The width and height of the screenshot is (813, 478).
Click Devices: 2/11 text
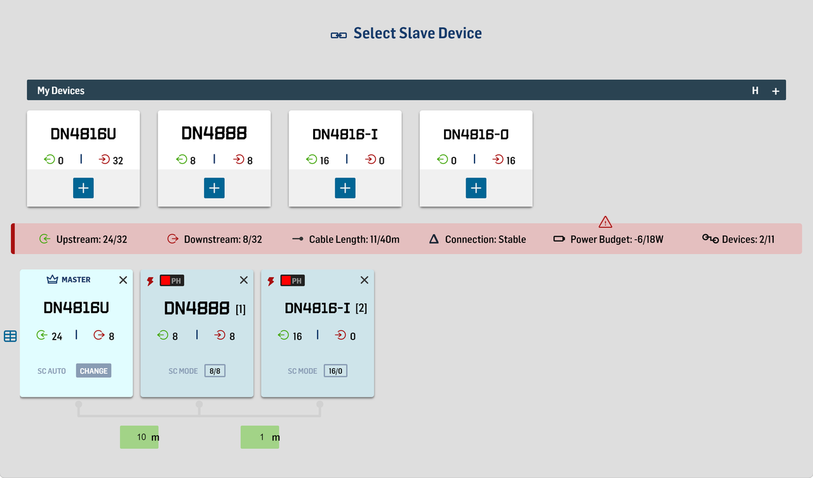[x=748, y=239]
